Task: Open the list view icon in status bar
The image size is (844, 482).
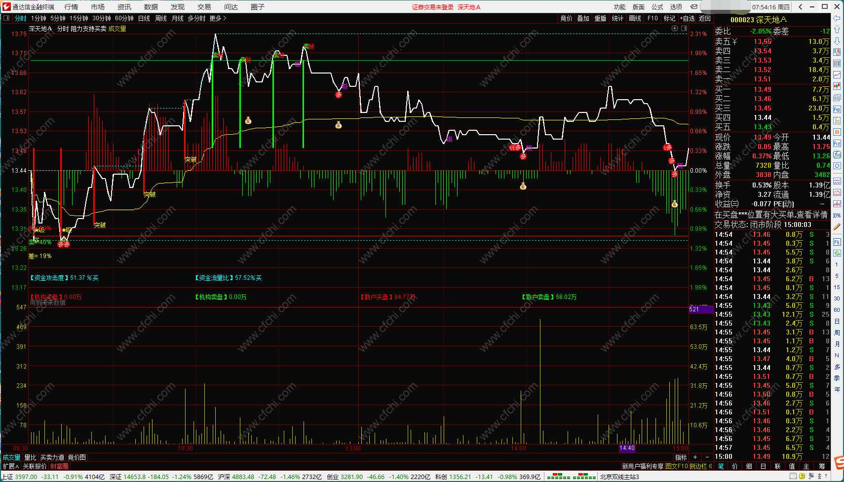Action: [x=793, y=477]
